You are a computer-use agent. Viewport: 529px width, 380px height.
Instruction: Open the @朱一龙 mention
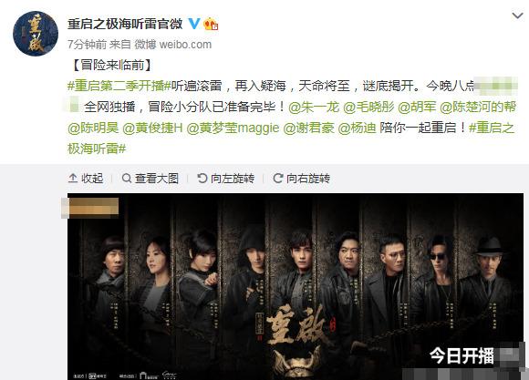[314, 107]
